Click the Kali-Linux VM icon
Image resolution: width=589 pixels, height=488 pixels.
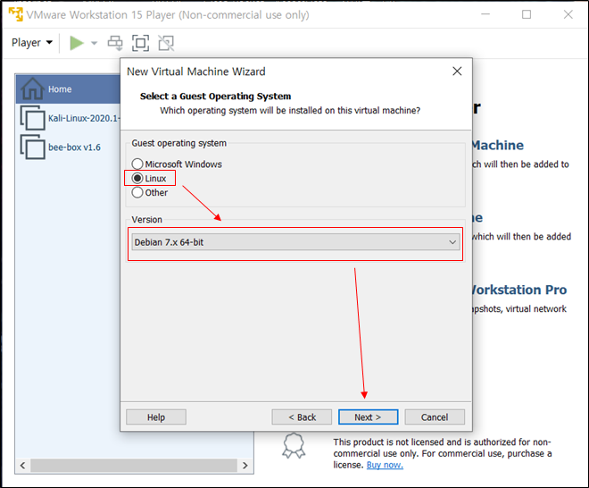click(33, 118)
